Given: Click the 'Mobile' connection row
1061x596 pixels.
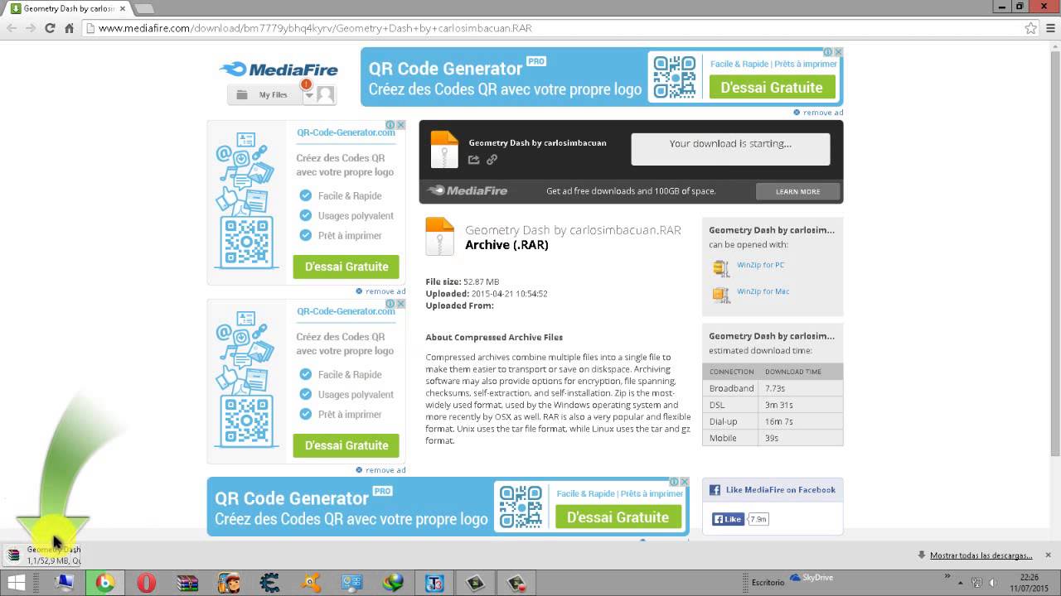Looking at the screenshot, I should [x=773, y=438].
